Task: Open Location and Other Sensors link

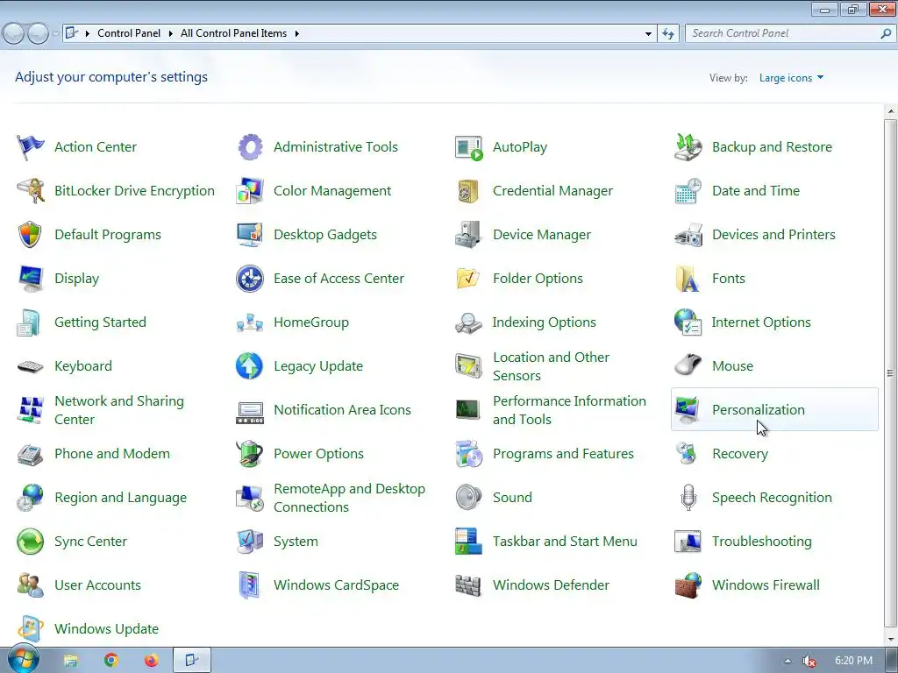Action: 551,366
